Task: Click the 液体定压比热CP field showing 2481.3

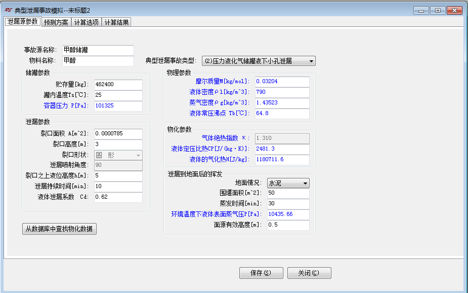Action: [282, 149]
